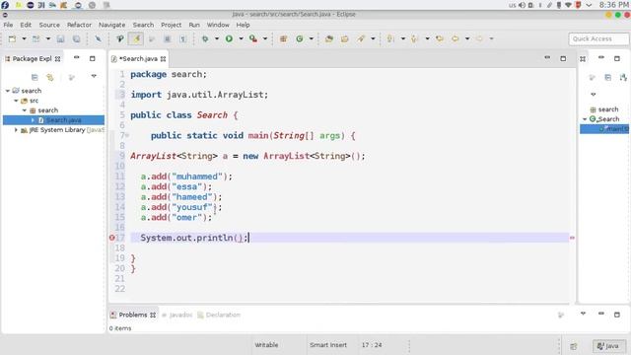The width and height of the screenshot is (631, 355).
Task: Go to Last Edit Location icon
Action: click(x=440, y=38)
